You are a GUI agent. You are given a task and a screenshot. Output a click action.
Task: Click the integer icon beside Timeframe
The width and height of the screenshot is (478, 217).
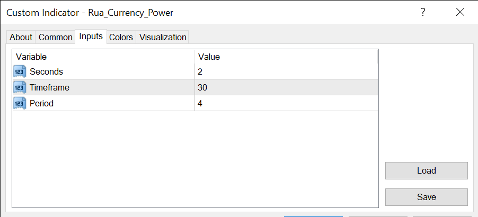20,88
